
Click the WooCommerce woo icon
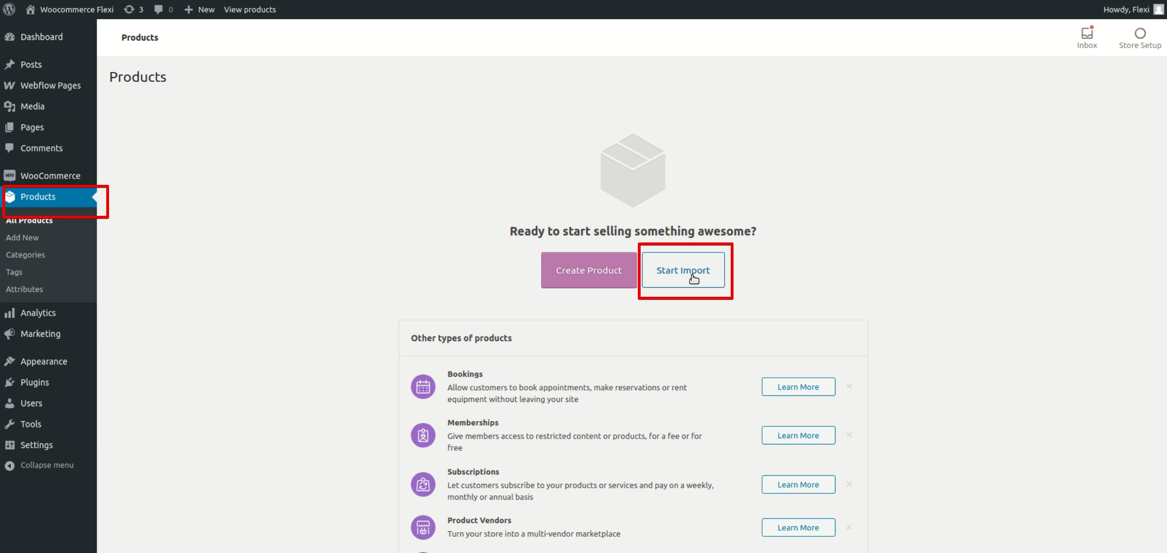(x=10, y=175)
